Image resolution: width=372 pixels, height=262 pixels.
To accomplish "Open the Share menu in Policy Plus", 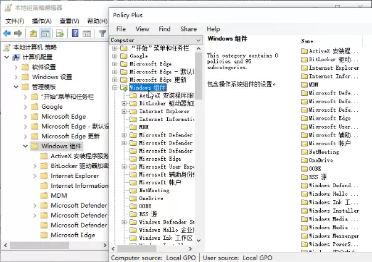I will pyautogui.click(x=189, y=29).
